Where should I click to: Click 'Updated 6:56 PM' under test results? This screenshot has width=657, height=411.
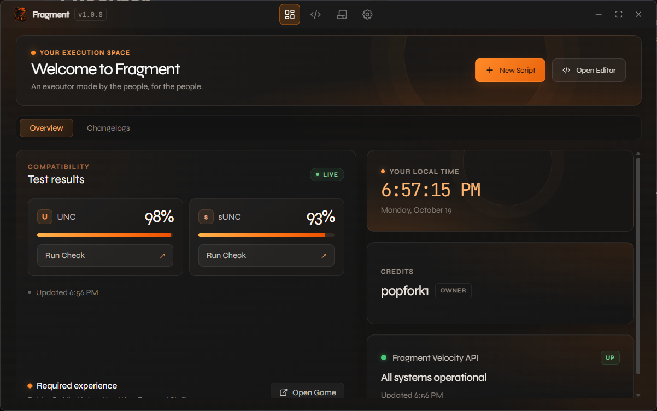point(67,292)
